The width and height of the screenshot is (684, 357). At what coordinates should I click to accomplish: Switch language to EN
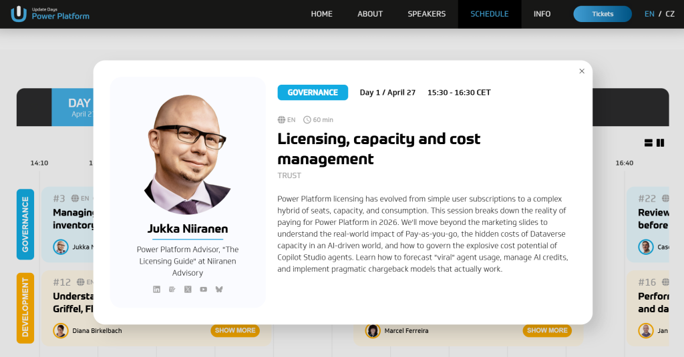tap(649, 14)
